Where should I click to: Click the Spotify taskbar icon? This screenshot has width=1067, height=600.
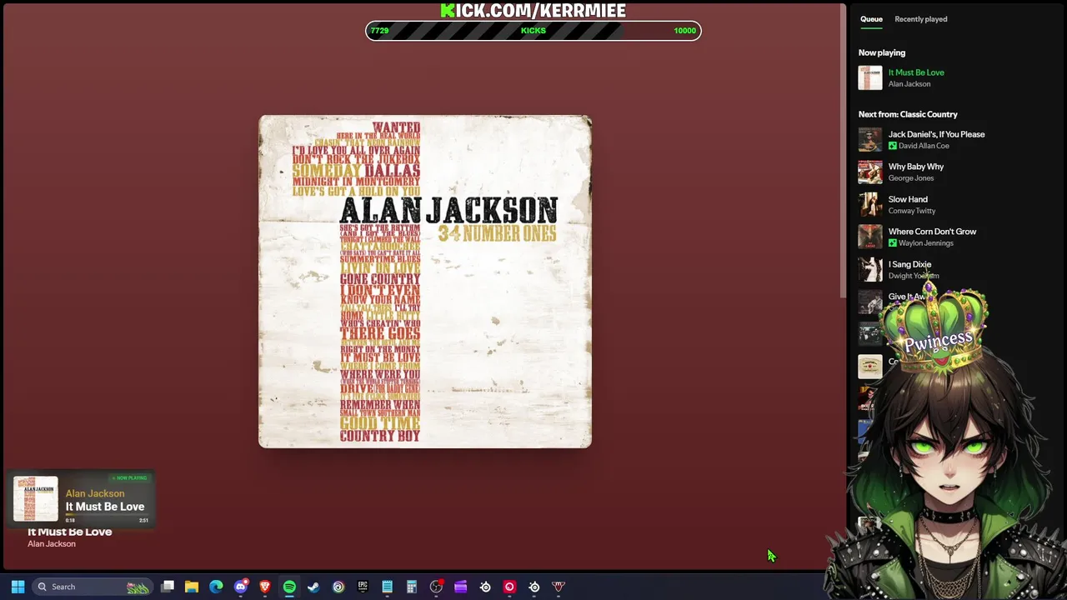click(289, 587)
